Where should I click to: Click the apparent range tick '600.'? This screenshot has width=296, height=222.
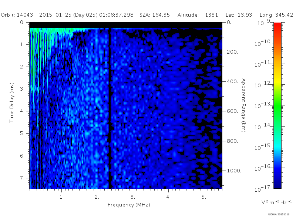click(232, 111)
